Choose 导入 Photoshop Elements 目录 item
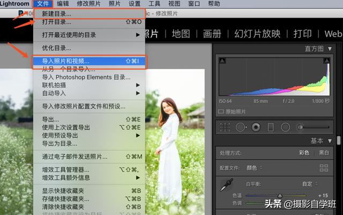Image resolution: width=343 pixels, height=215 pixels. tap(89, 77)
